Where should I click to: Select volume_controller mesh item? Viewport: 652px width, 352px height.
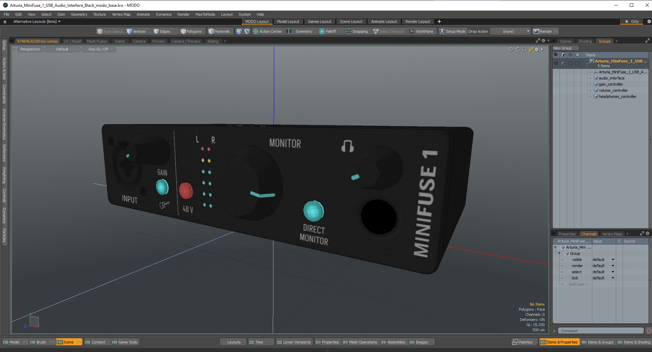coord(613,90)
